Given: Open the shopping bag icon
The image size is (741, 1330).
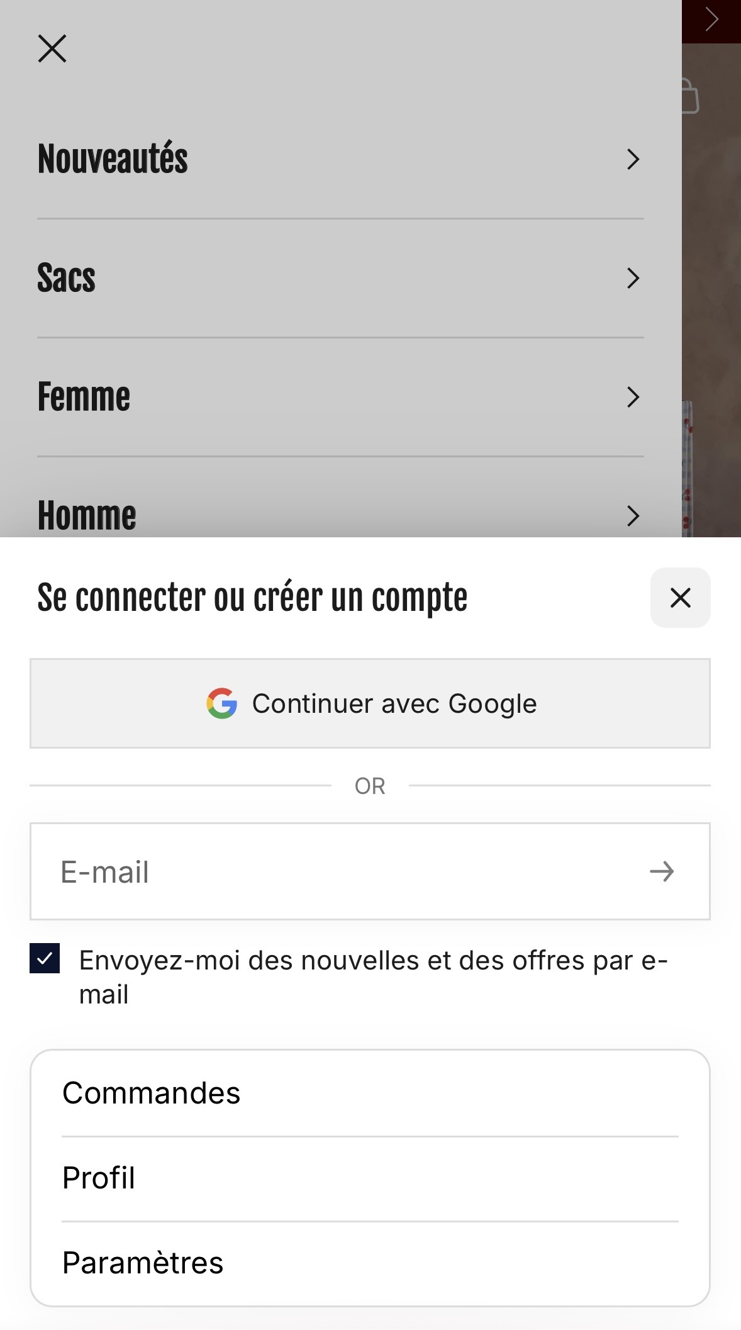Looking at the screenshot, I should click(x=690, y=96).
